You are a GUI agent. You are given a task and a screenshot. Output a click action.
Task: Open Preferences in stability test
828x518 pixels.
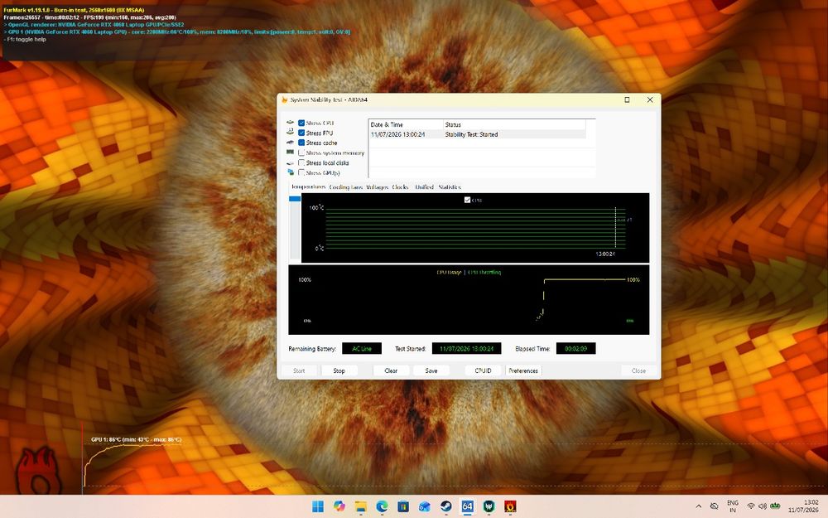coord(523,370)
